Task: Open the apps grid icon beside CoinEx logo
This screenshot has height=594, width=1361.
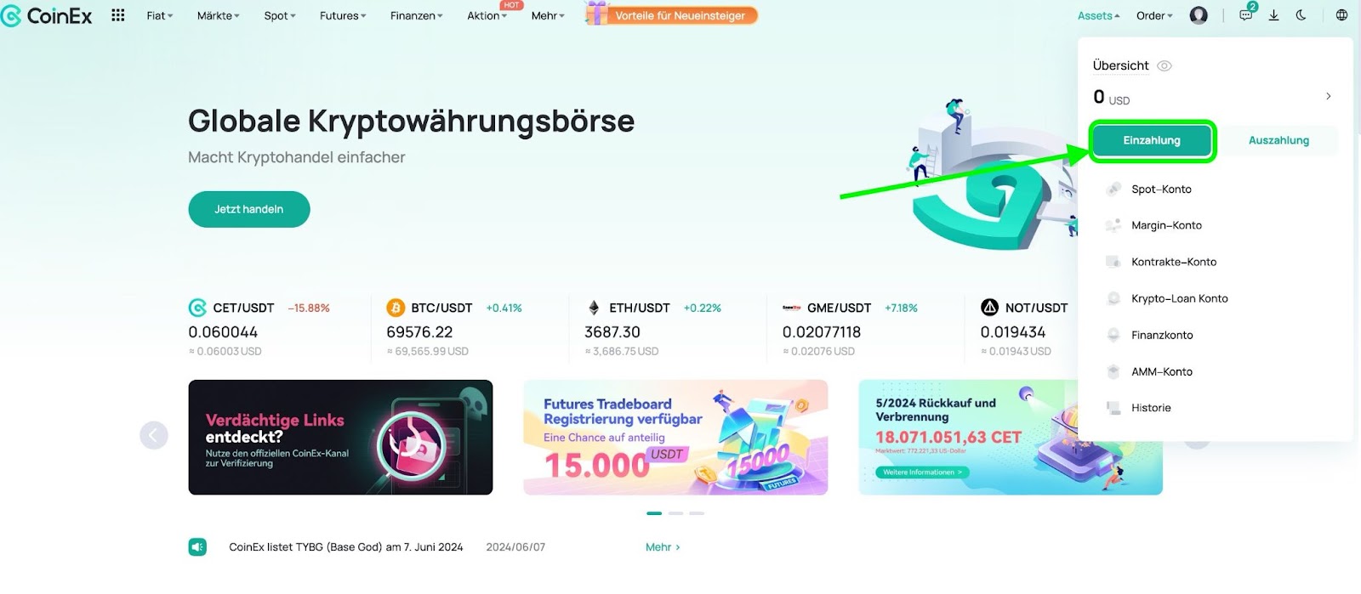Action: (x=118, y=15)
